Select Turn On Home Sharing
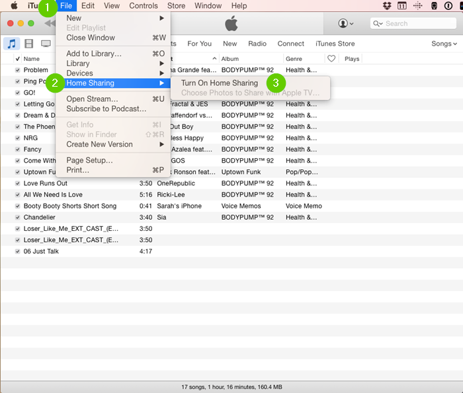 [220, 83]
